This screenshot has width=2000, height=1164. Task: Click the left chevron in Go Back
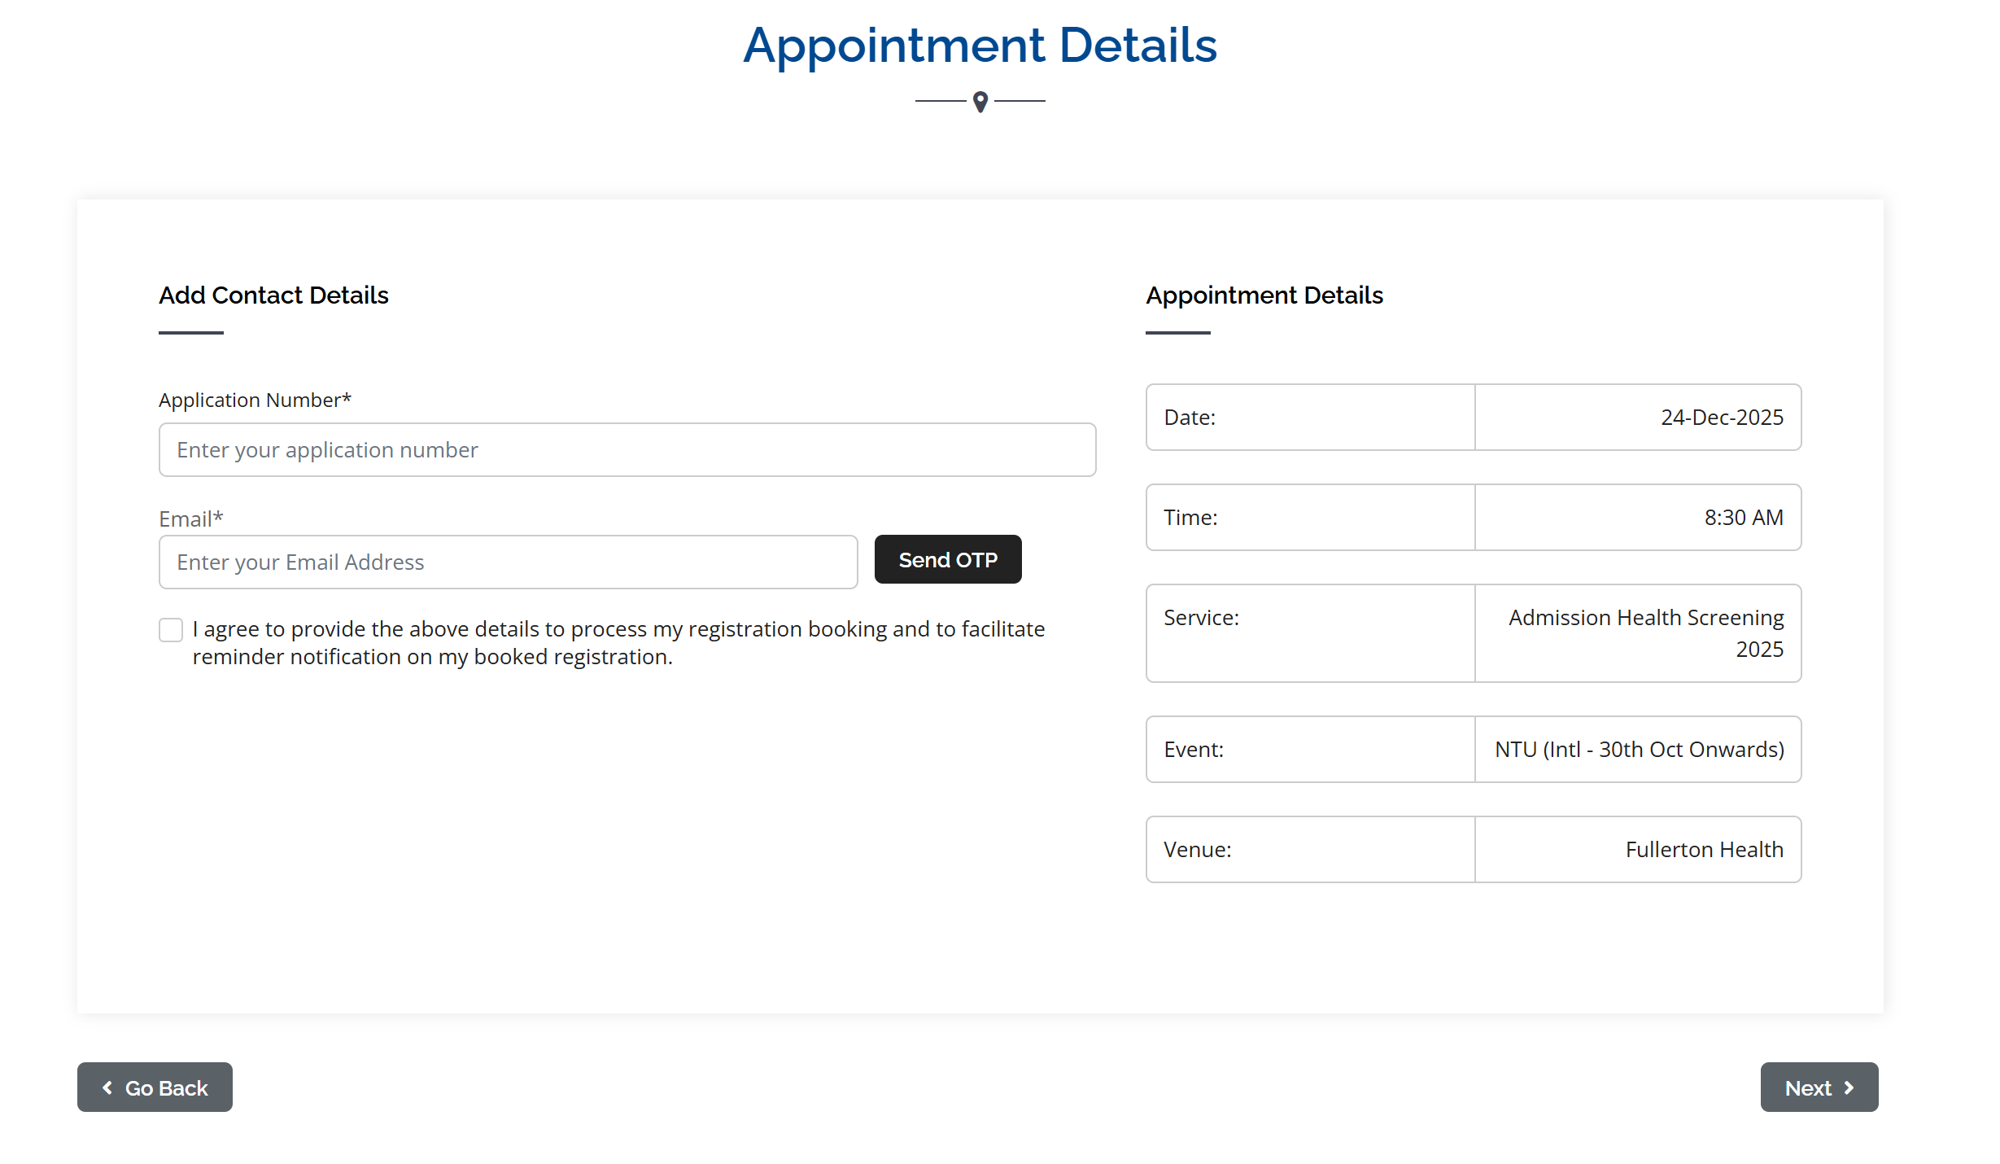click(107, 1087)
